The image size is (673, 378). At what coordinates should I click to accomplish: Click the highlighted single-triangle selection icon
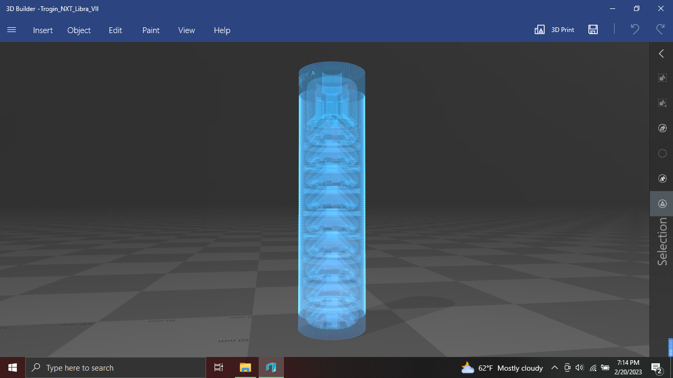click(662, 204)
